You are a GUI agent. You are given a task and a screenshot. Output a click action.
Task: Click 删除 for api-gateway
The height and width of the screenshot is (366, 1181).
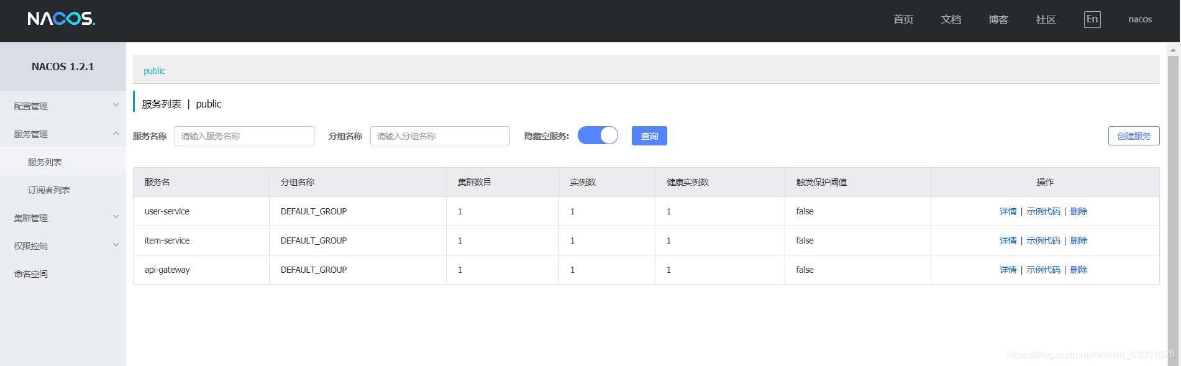pos(1078,270)
